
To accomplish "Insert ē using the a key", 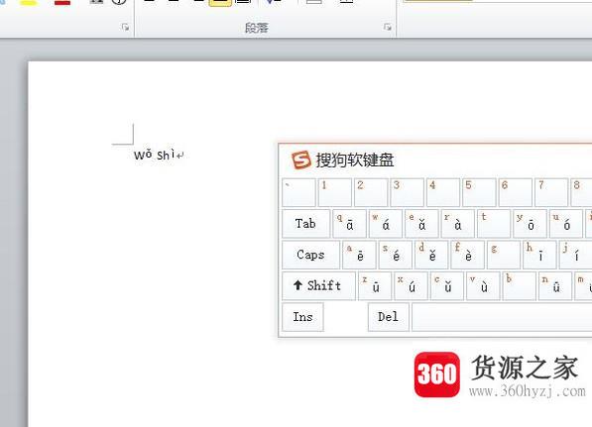I will tap(359, 255).
